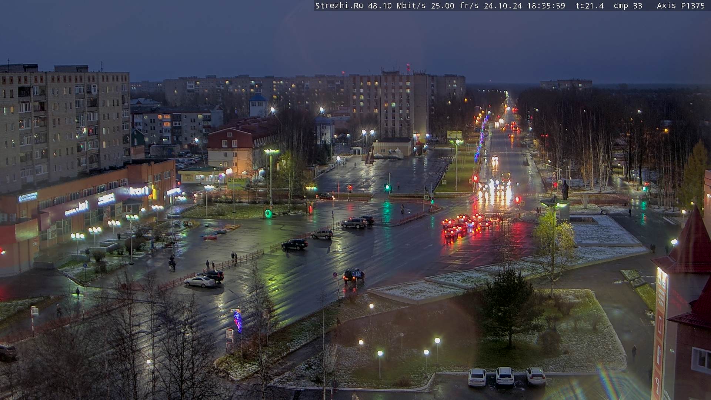This screenshot has height=400, width=711.
Task: Select the Axis P1375 camera model text
Action: (x=681, y=6)
